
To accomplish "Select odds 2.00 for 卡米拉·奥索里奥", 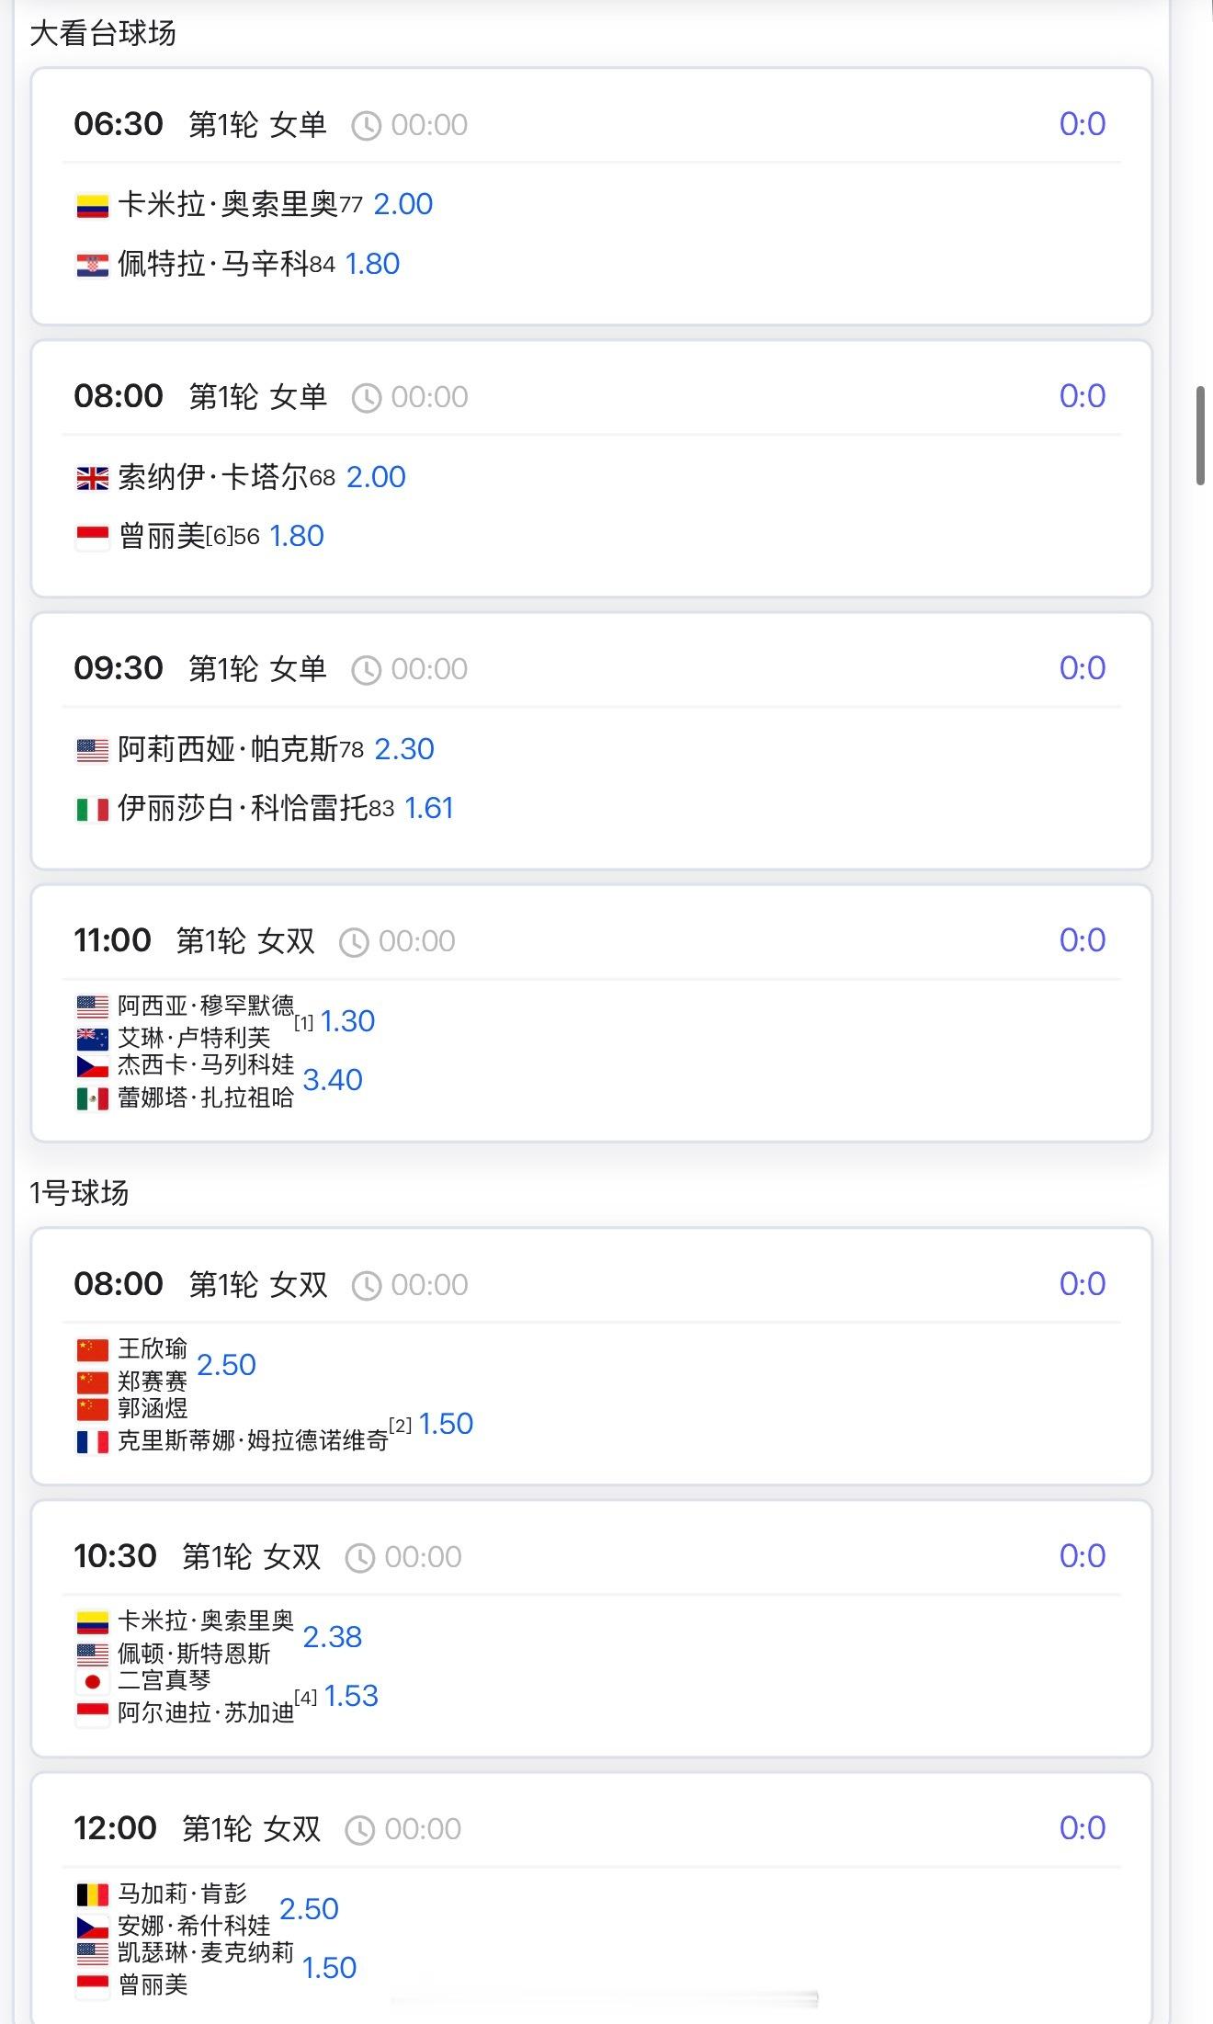I will (x=402, y=204).
